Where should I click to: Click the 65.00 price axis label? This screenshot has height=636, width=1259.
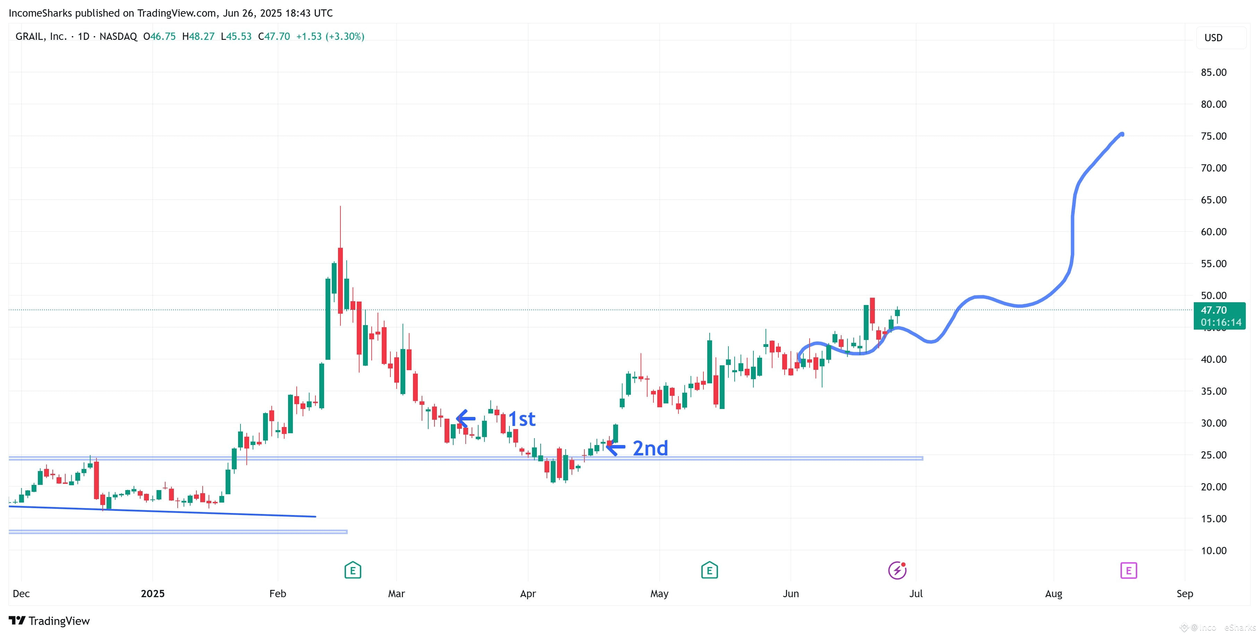tap(1214, 200)
